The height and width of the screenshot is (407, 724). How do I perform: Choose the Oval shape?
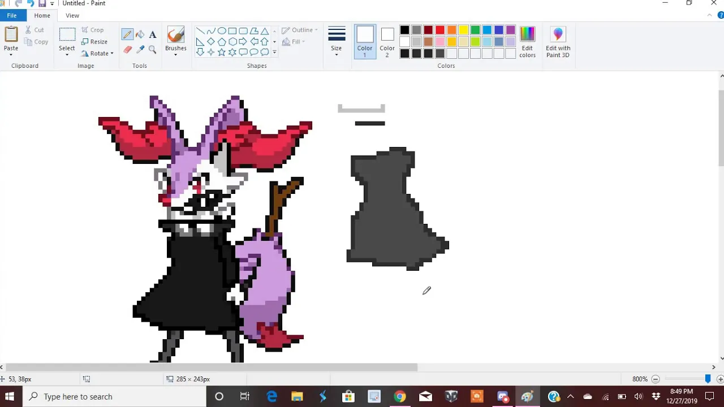pos(222,31)
